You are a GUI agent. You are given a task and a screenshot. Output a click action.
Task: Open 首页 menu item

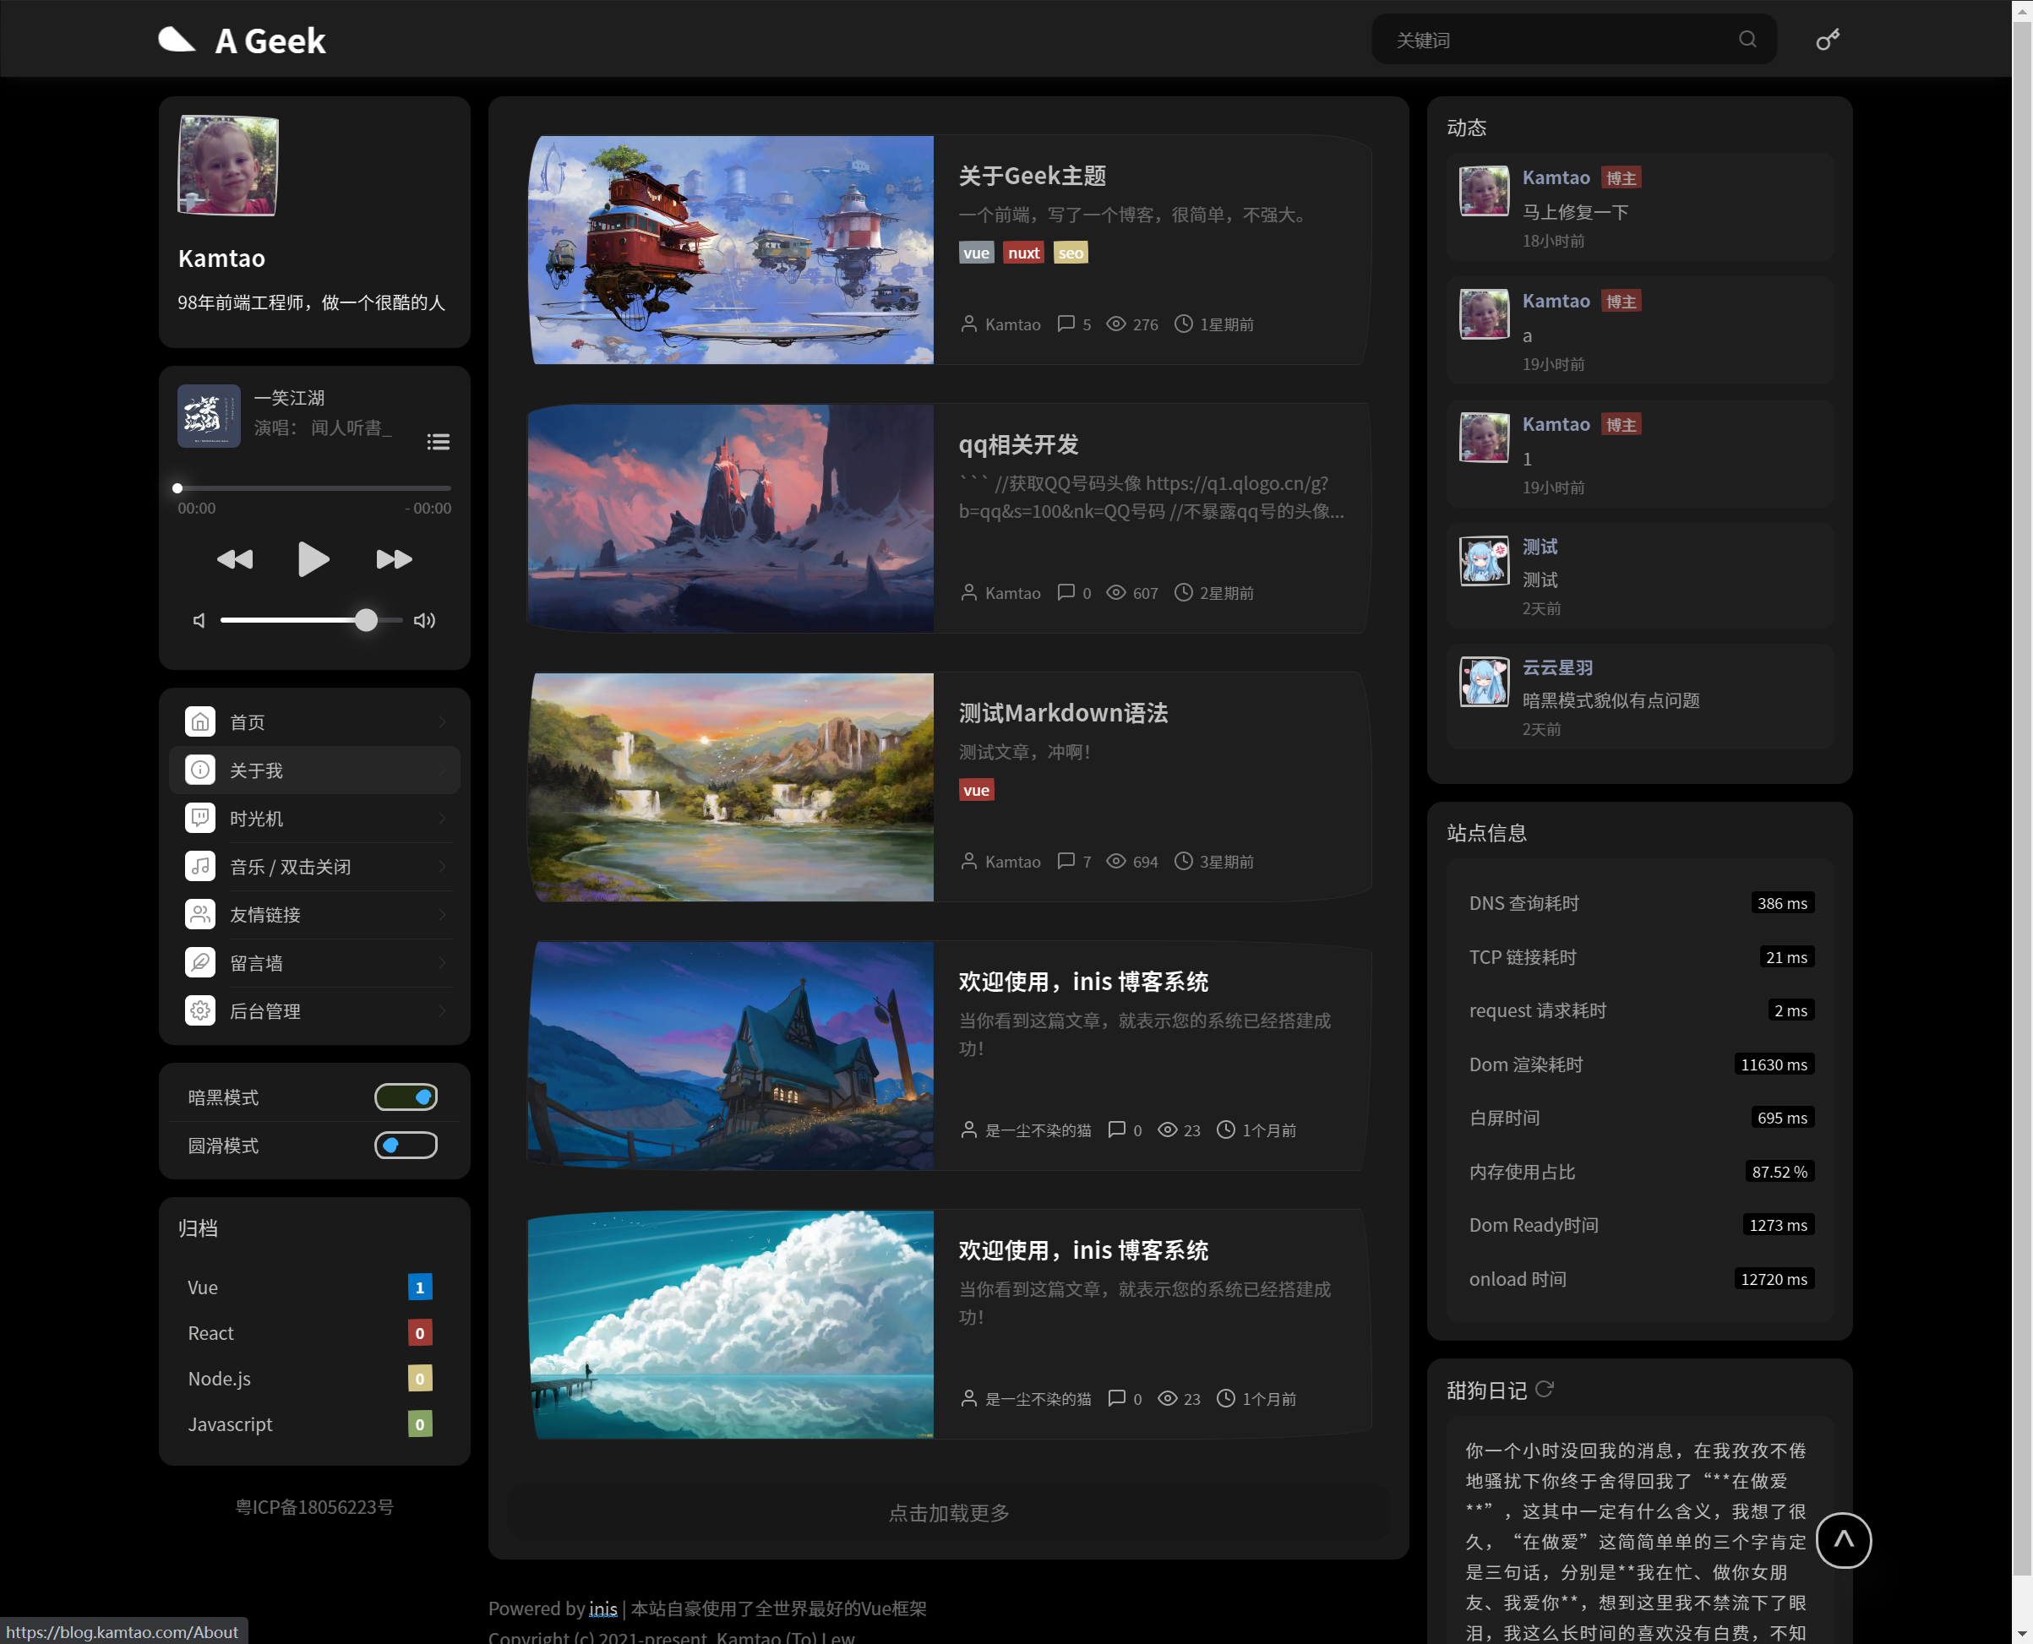pos(314,721)
